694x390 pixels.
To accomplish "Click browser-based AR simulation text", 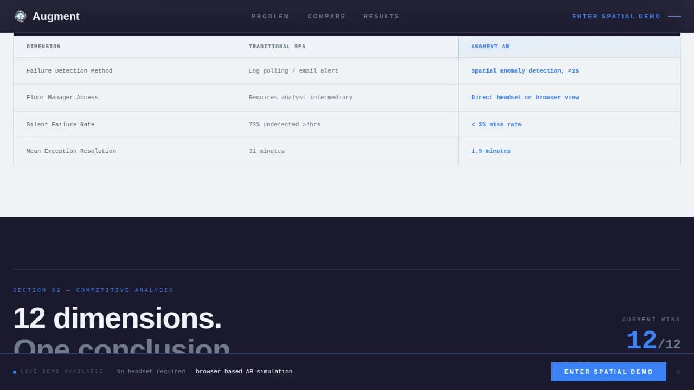I will pos(244,372).
